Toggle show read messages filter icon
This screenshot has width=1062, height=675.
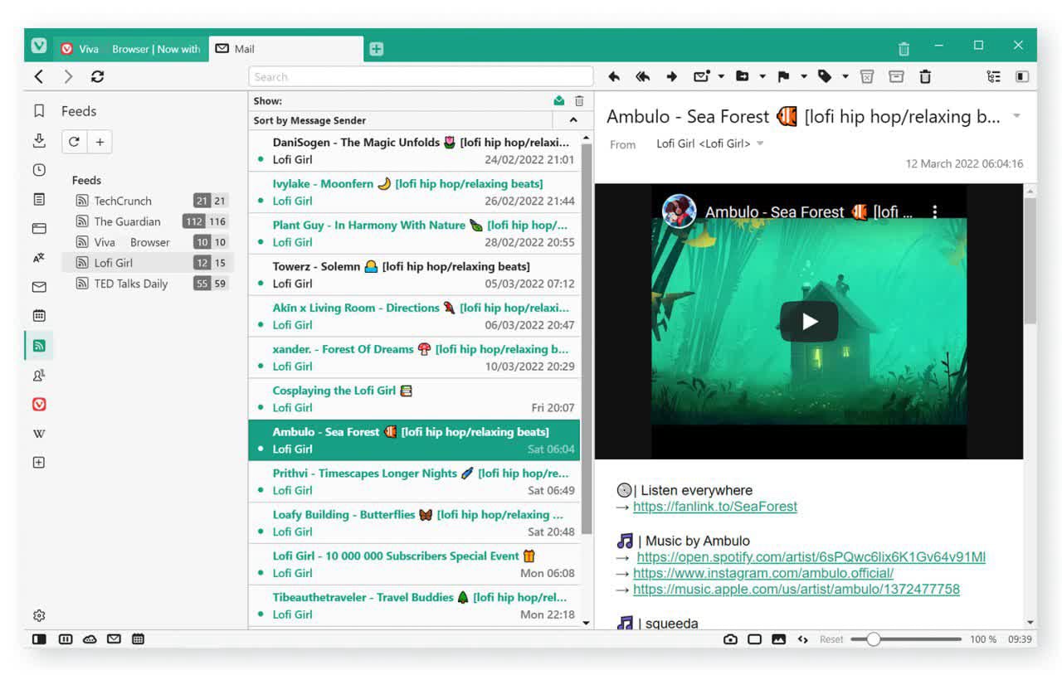point(559,101)
